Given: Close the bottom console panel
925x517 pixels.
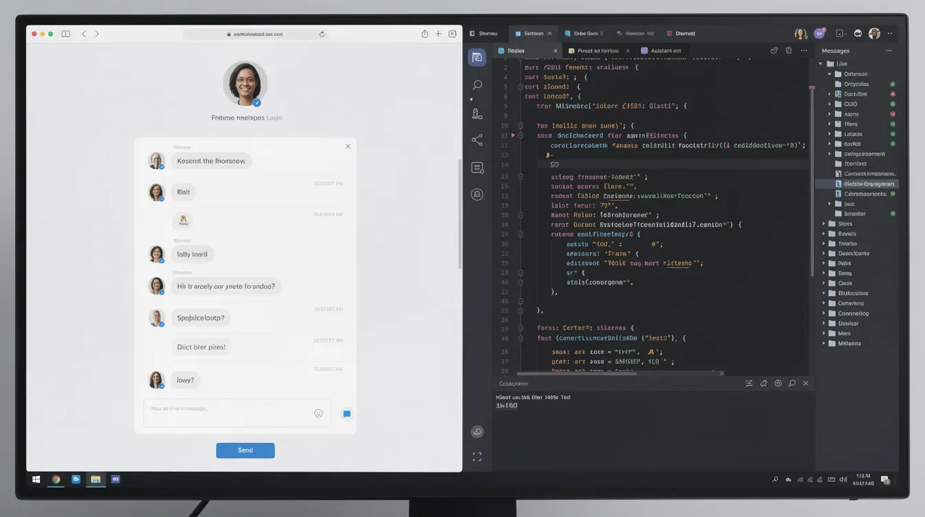Looking at the screenshot, I should (806, 384).
